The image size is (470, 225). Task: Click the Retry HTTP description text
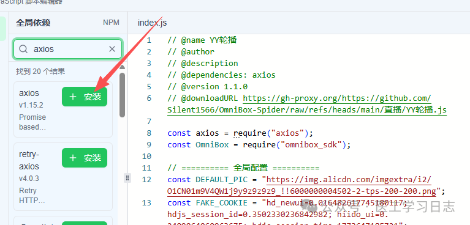point(32,196)
